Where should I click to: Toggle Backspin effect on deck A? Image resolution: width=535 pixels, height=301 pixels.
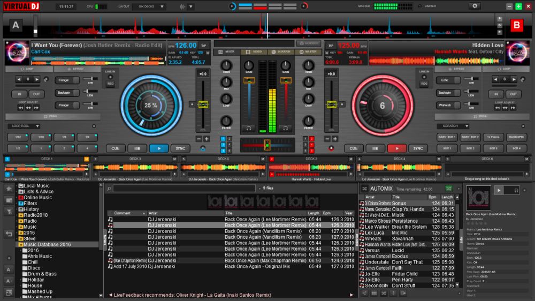67,93
